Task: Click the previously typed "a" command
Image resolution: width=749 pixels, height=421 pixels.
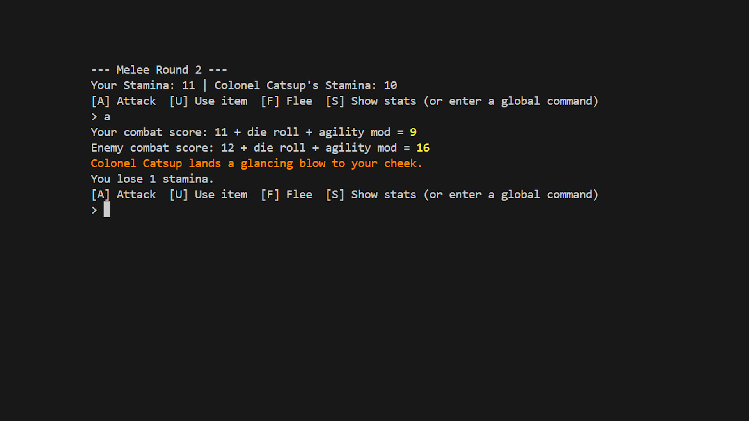Action: click(107, 117)
